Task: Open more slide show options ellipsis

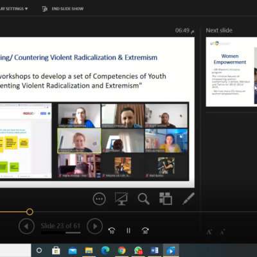Action: (99, 199)
